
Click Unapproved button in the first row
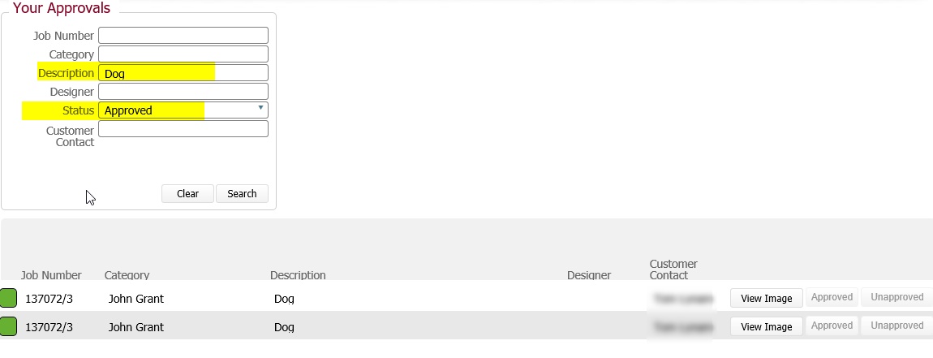coord(896,297)
